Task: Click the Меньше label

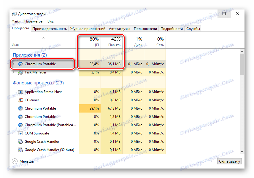Action: 27,161
